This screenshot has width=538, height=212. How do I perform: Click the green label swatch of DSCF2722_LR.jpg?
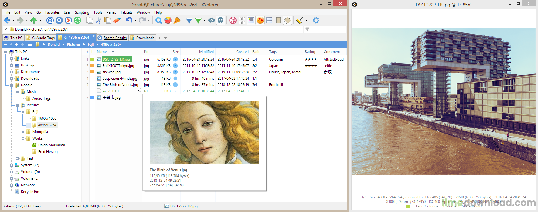pos(92,59)
